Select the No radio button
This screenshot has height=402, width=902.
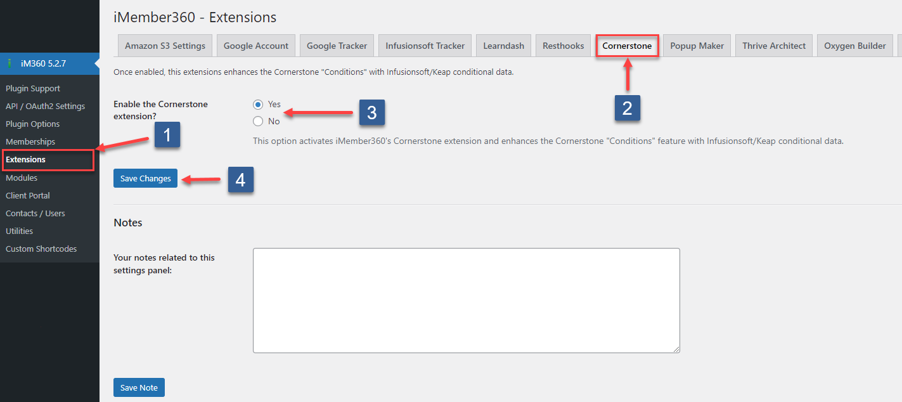point(258,120)
